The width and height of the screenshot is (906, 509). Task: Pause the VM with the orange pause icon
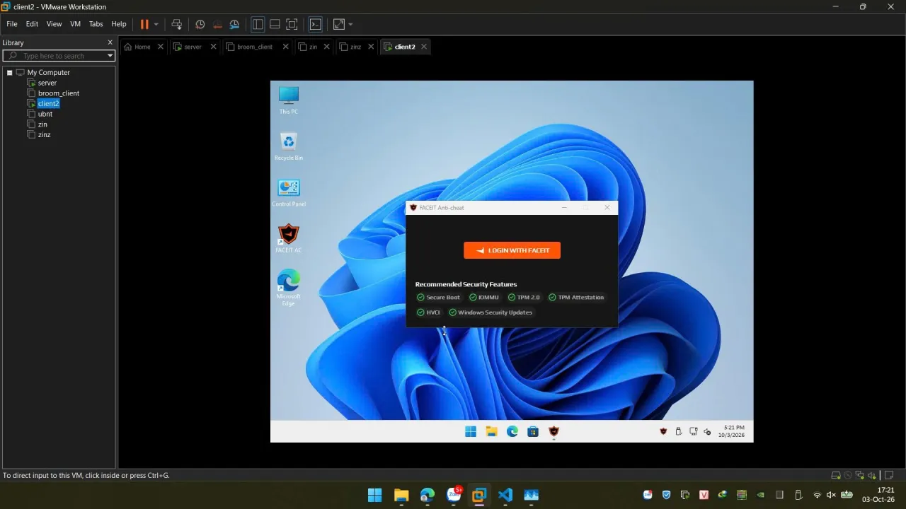[144, 24]
